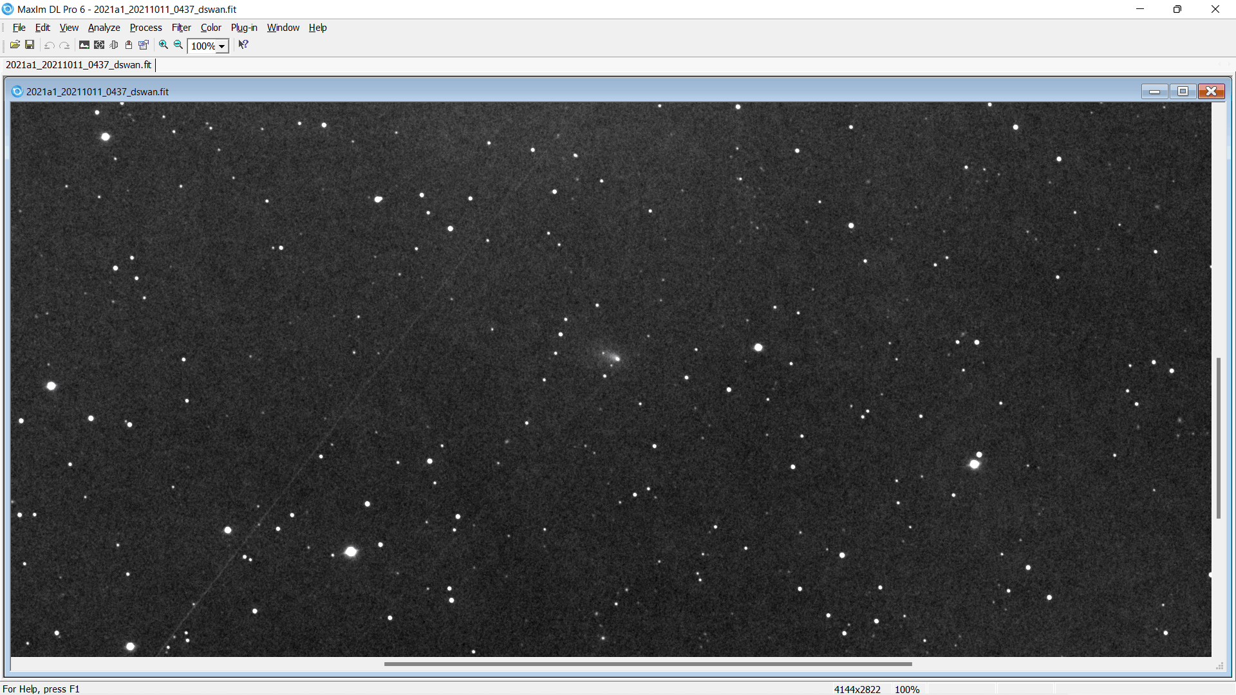This screenshot has height=695, width=1236.
Task: Zoom out with the magnifier minus icon
Action: pyautogui.click(x=178, y=45)
